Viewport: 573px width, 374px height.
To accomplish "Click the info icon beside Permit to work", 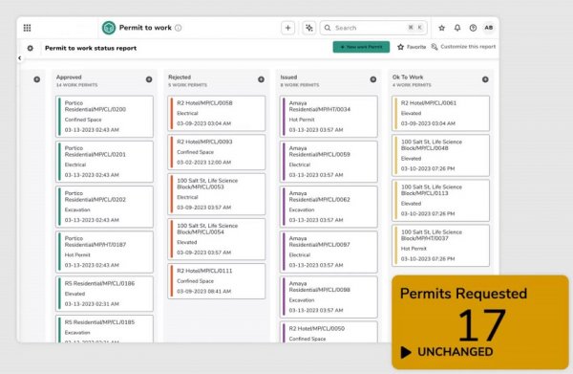I will tap(178, 28).
